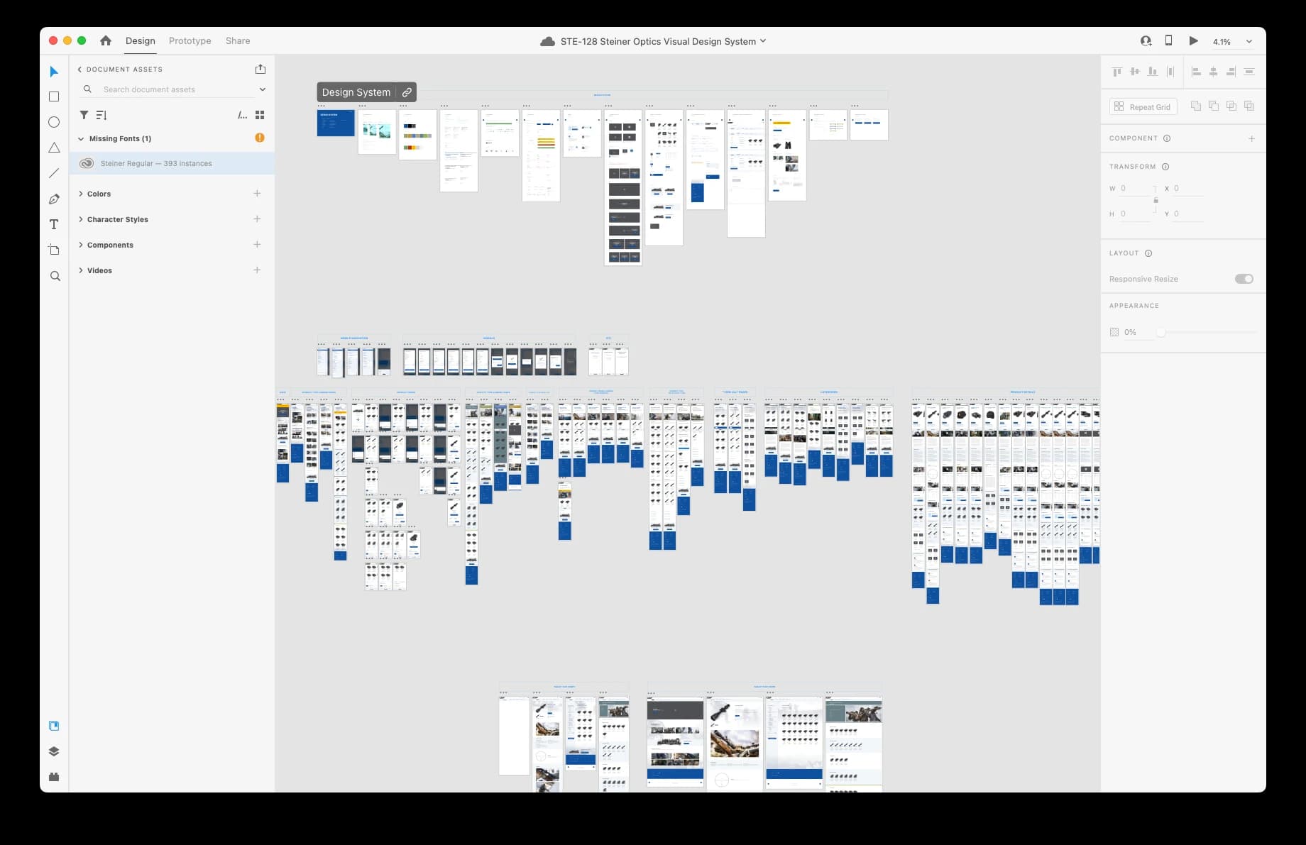Switch to the Prototype tab

[x=190, y=41]
